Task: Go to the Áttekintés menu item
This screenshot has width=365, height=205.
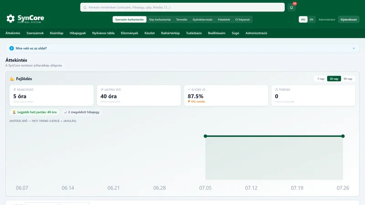Action: coord(13,33)
